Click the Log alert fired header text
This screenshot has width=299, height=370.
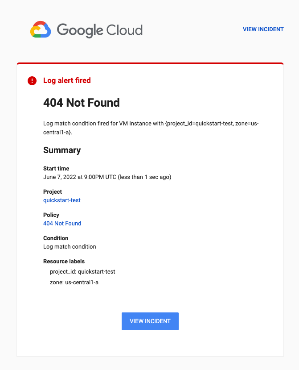67,81
